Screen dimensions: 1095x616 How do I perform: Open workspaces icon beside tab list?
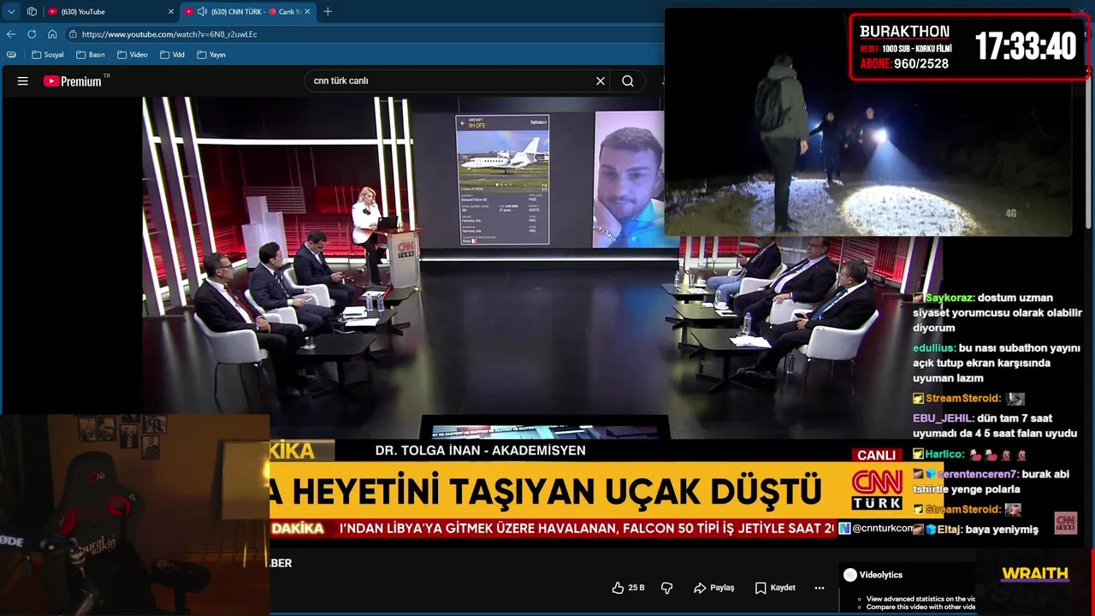point(32,11)
